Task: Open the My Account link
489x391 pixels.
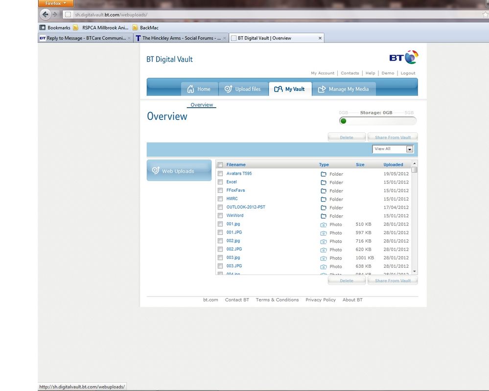Action: tap(323, 73)
